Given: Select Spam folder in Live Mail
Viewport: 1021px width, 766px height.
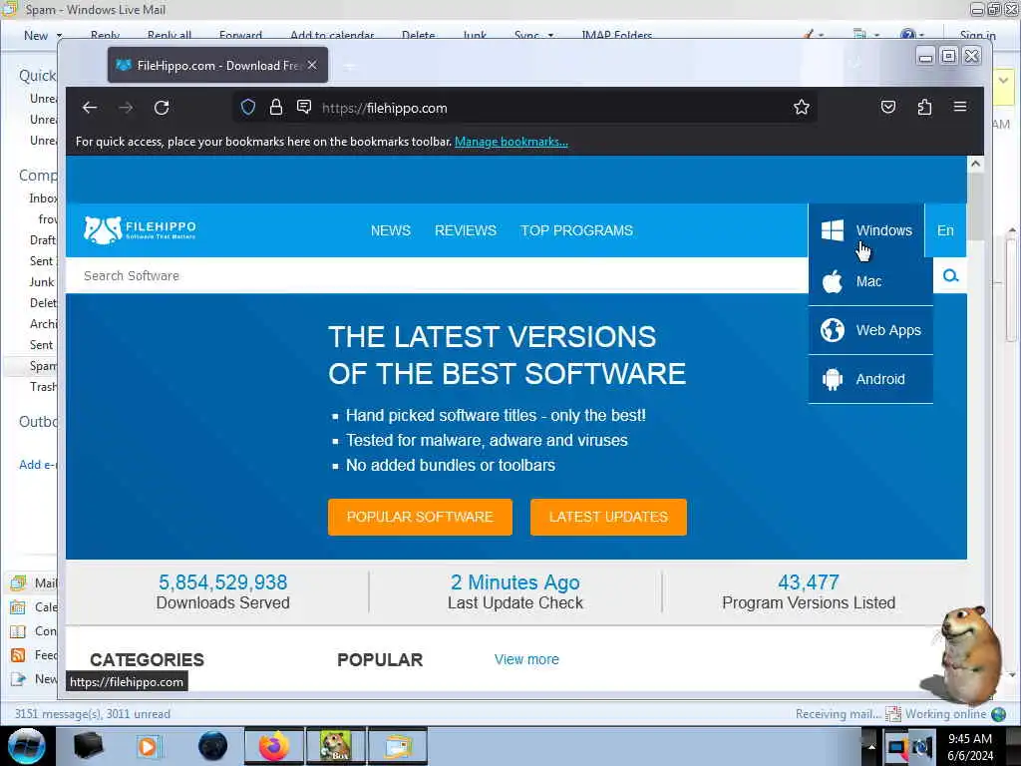Looking at the screenshot, I should (x=43, y=366).
